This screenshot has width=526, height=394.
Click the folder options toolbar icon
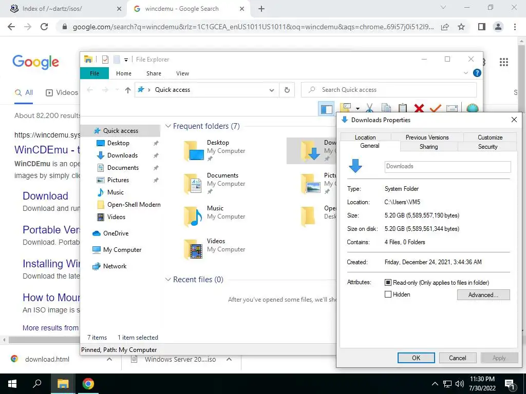point(346,108)
